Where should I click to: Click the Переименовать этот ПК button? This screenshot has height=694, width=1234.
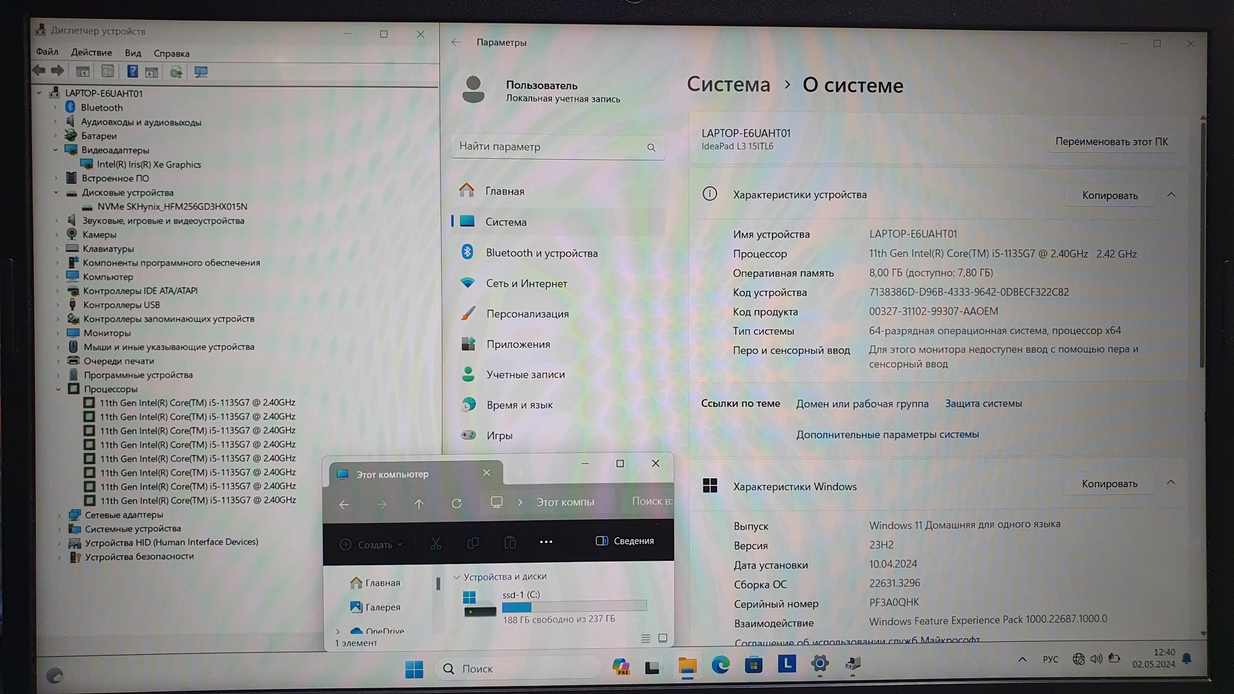point(1111,142)
